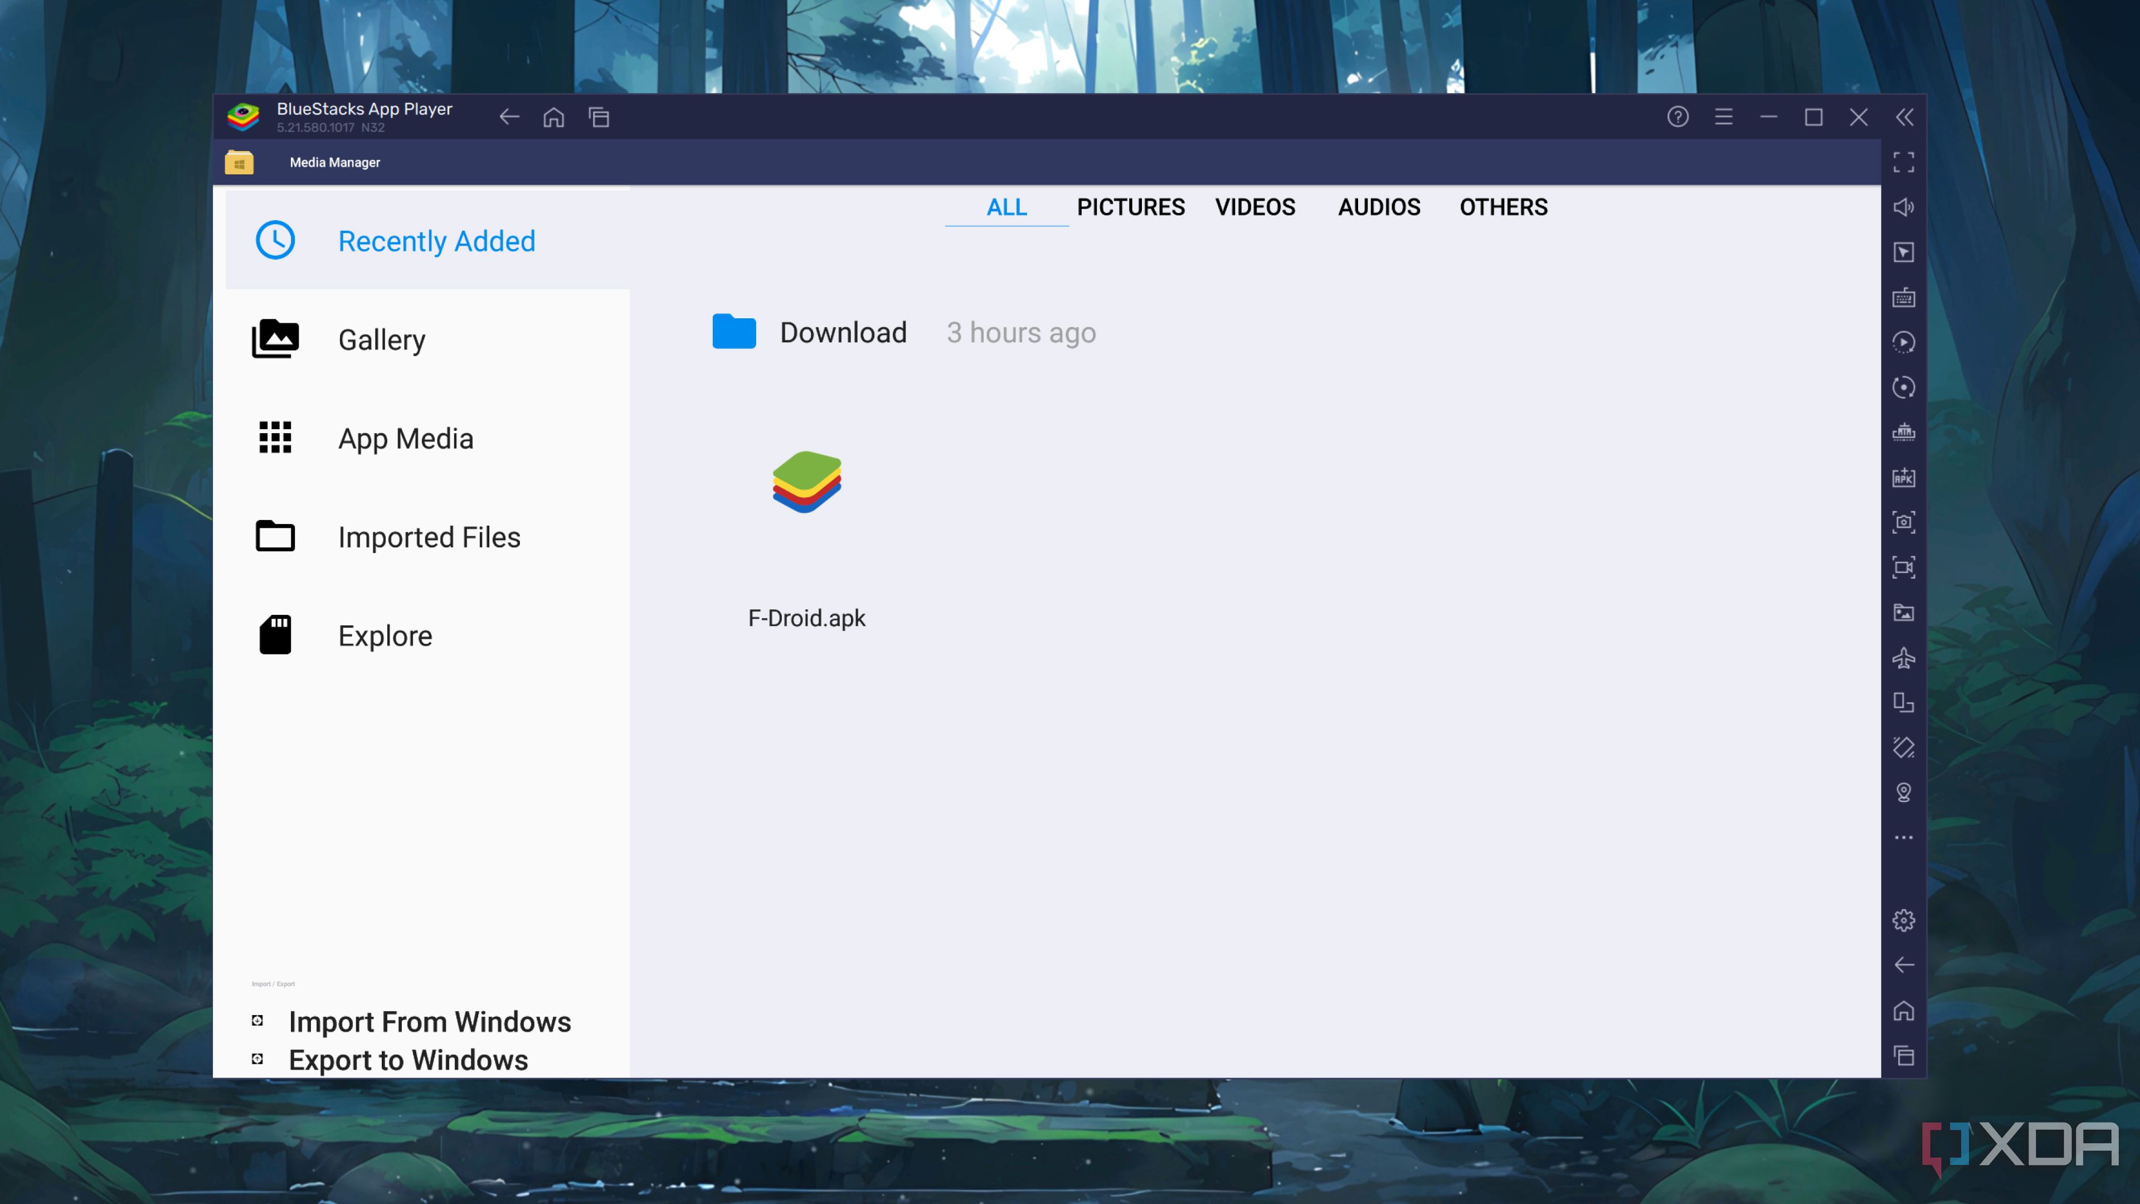Image resolution: width=2140 pixels, height=1204 pixels.
Task: Open recent apps icon in title bar
Action: point(599,117)
